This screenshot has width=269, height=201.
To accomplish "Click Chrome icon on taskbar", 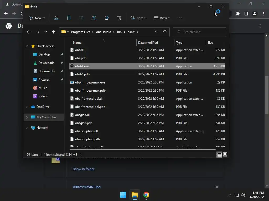I will click(146, 195).
